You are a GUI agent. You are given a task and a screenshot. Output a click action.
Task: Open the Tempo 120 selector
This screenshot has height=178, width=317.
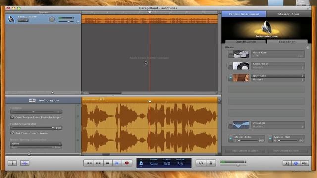pos(167,163)
